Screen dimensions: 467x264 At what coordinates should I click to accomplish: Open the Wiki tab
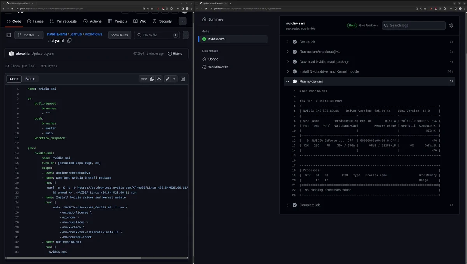(140, 21)
